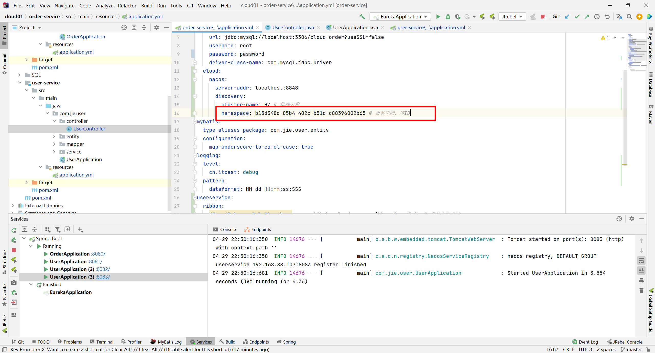Screen dimensions: 655x353
Task: Toggle the Project tool window stripe button
Action: (4, 35)
